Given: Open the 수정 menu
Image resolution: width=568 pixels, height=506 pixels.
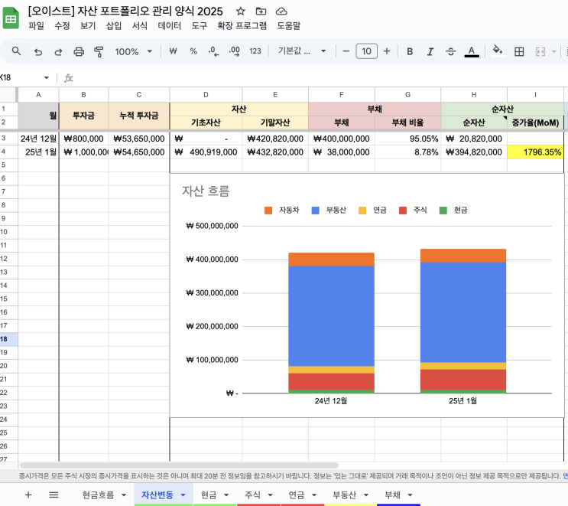Looking at the screenshot, I should pyautogui.click(x=62, y=26).
